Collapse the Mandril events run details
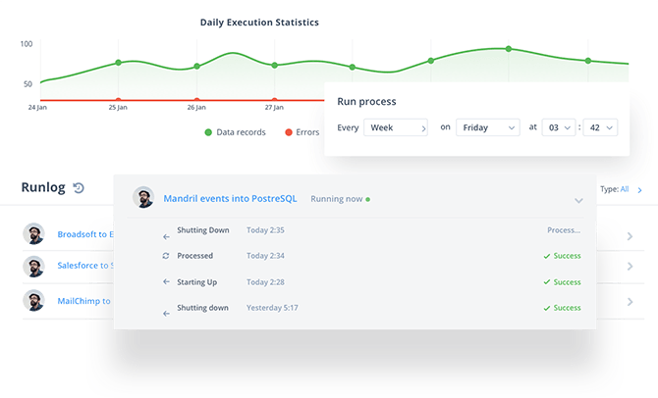The image size is (658, 398). point(578,200)
